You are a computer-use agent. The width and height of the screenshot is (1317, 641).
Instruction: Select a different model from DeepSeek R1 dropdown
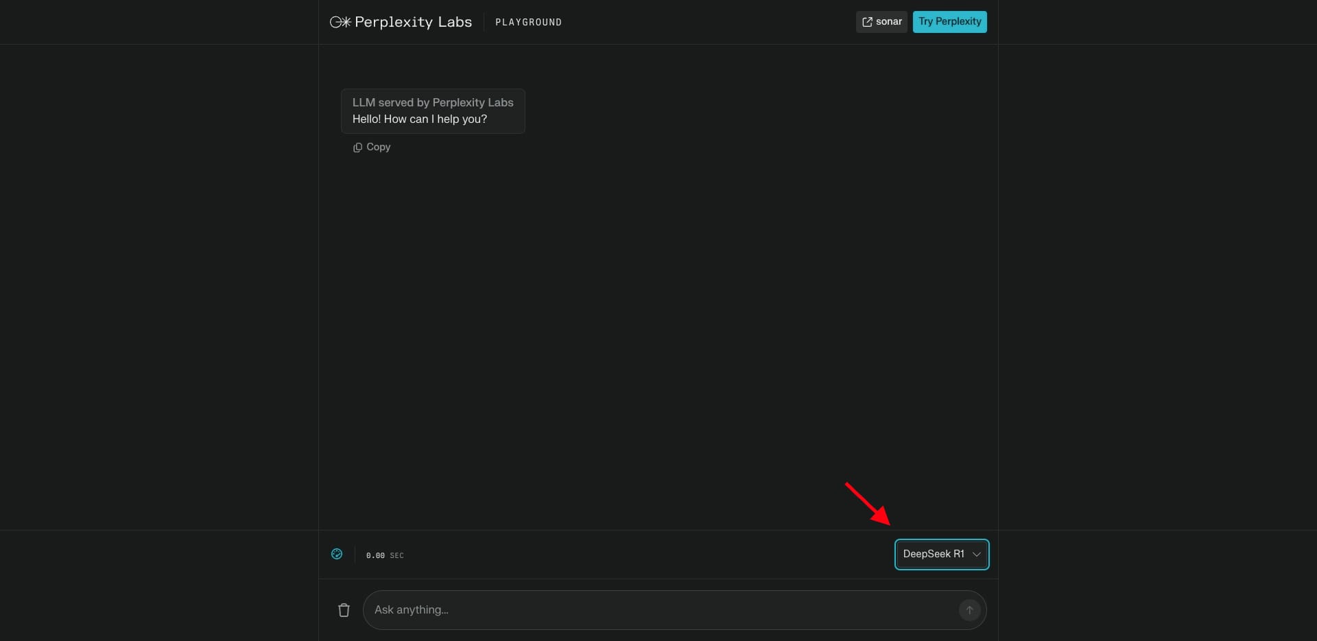pyautogui.click(x=941, y=555)
